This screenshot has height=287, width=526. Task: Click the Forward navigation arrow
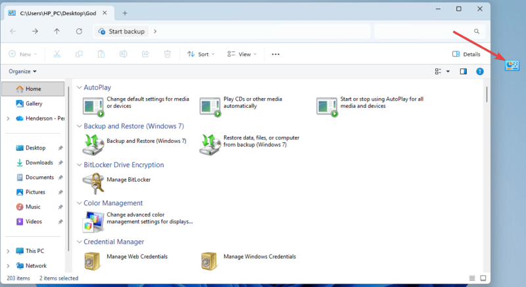[x=35, y=31]
